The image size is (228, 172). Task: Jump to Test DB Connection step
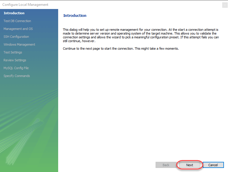pyautogui.click(x=17, y=21)
